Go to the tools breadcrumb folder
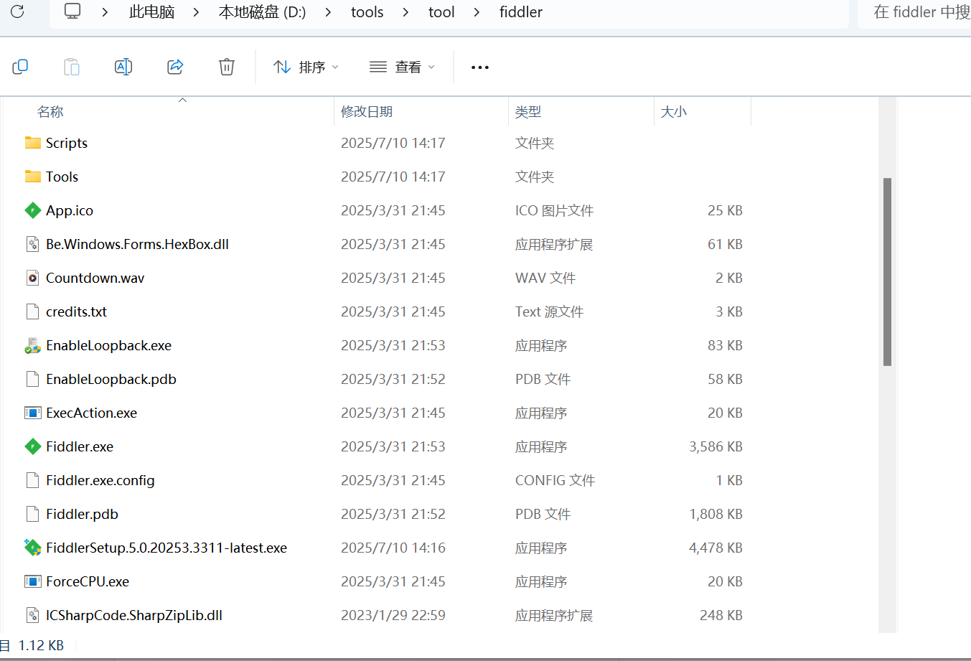The width and height of the screenshot is (971, 661). click(x=367, y=12)
